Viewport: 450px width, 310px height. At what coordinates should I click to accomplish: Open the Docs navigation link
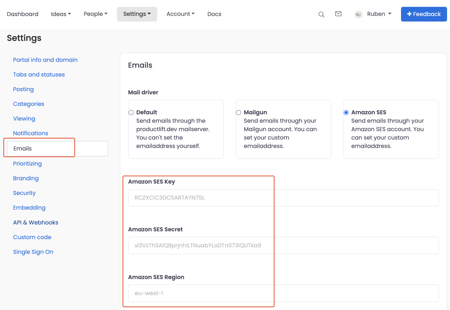click(x=214, y=14)
